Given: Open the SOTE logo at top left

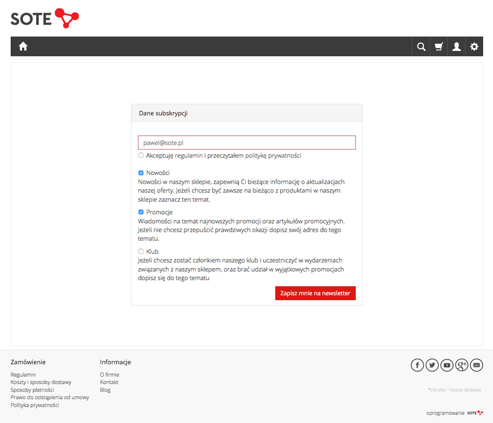Looking at the screenshot, I should click(x=44, y=18).
